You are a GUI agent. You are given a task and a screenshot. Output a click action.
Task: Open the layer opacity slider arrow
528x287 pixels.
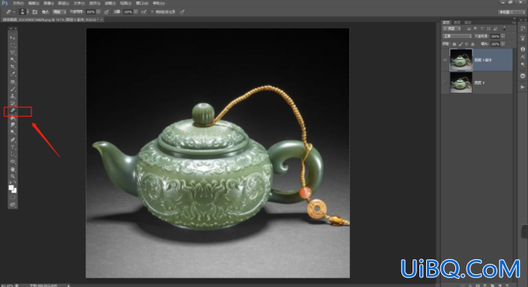pyautogui.click(x=503, y=36)
